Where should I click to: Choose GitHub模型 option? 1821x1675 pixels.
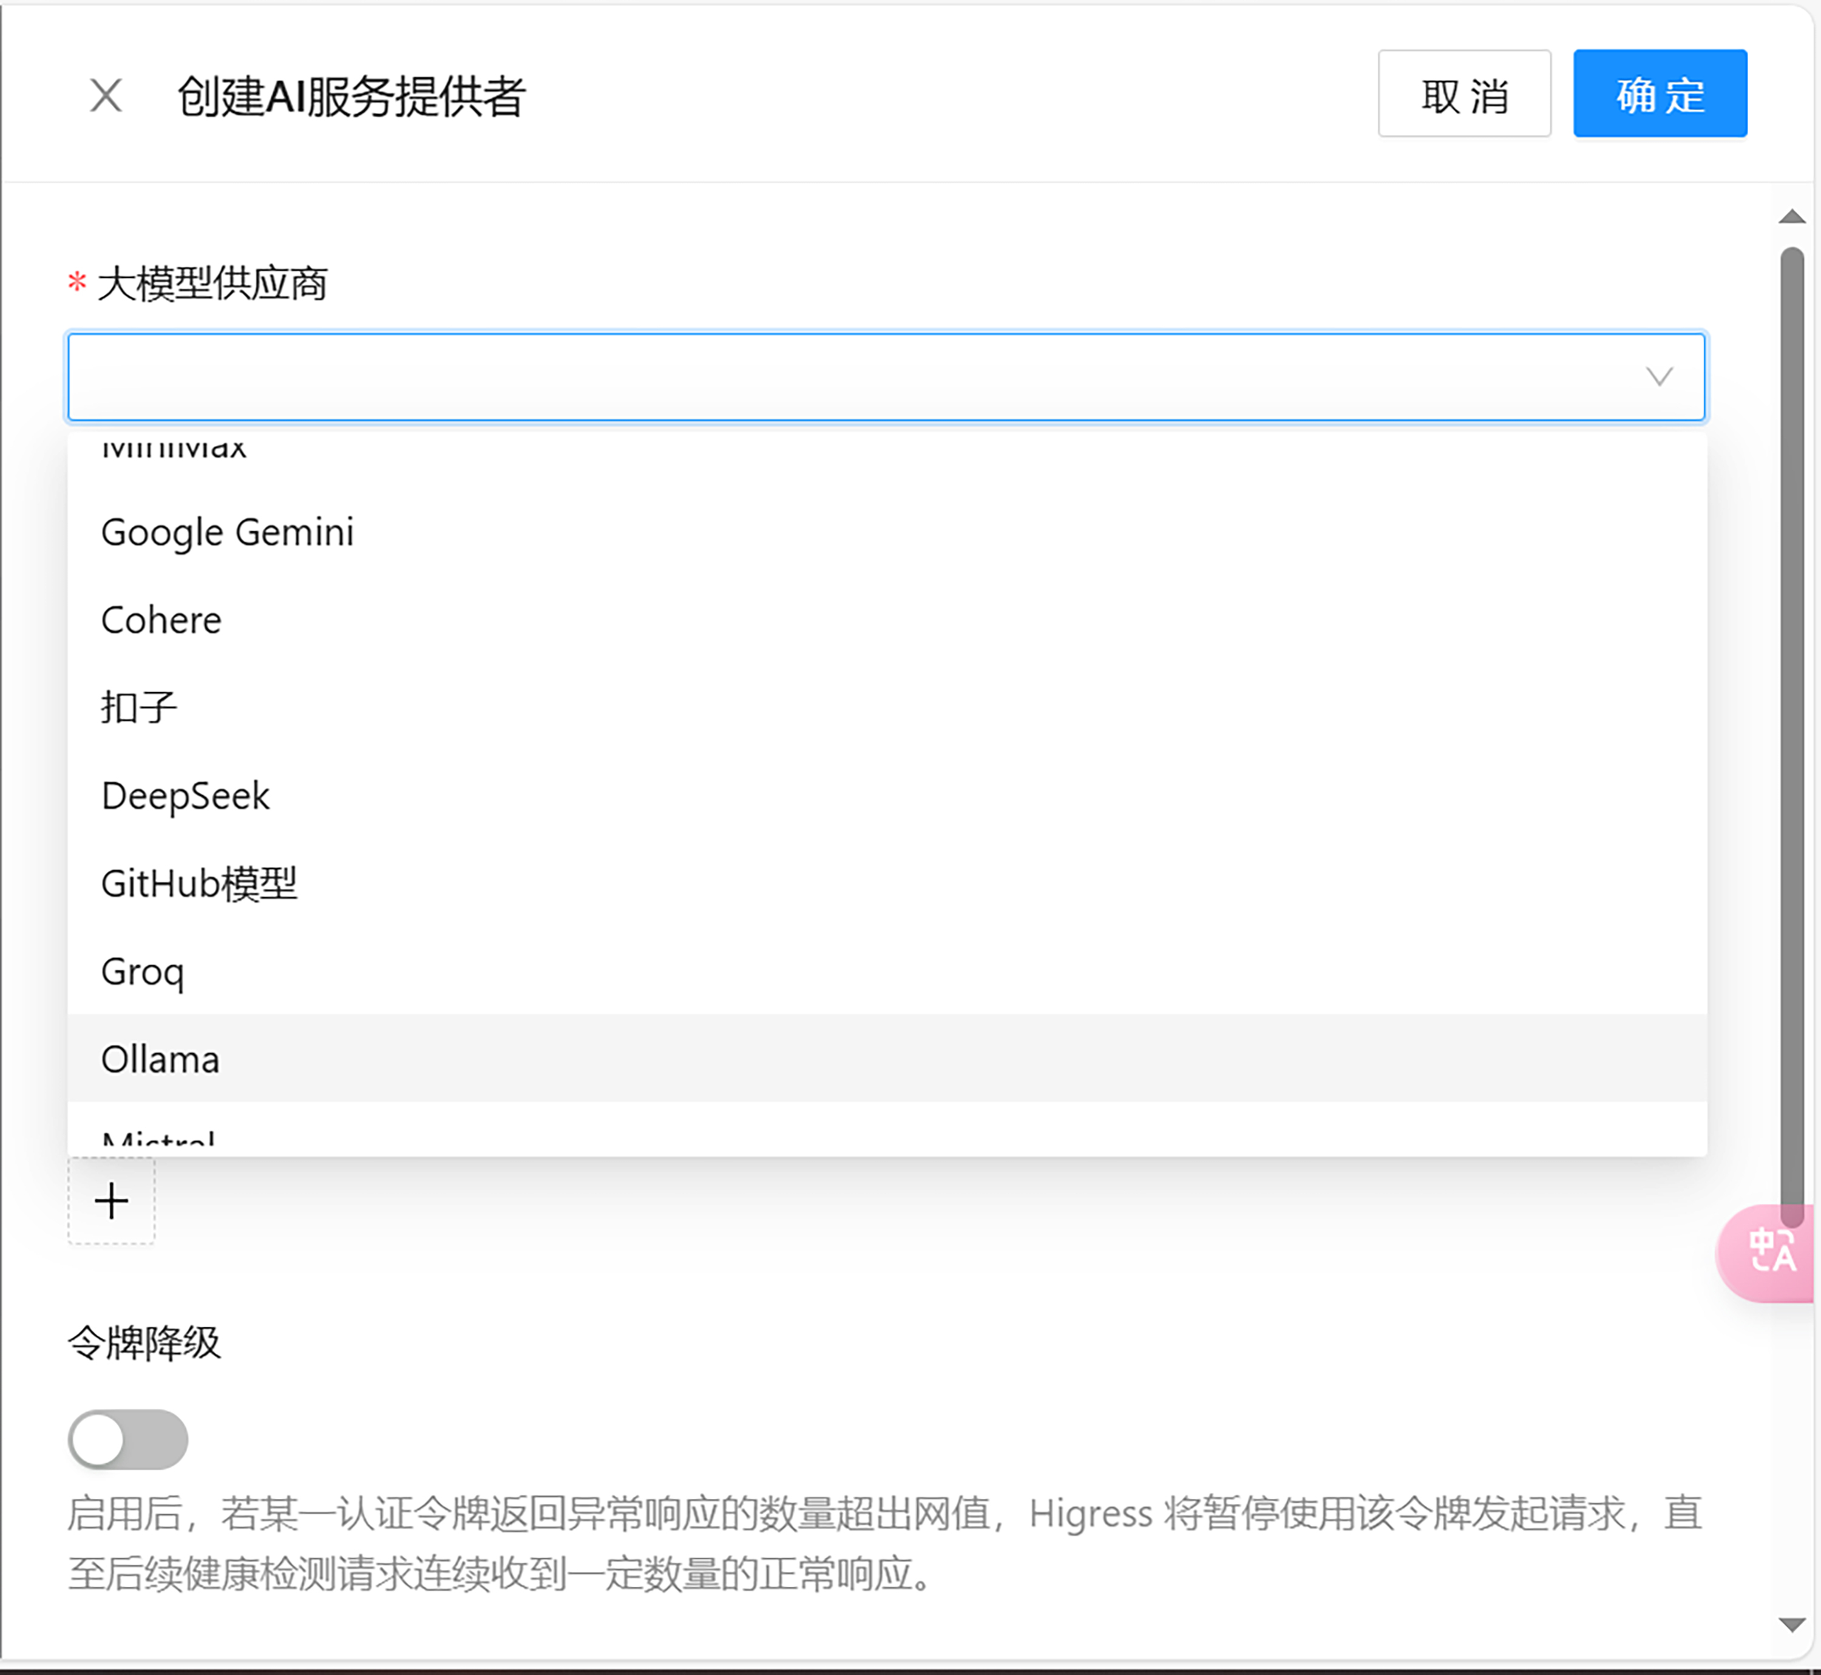[198, 884]
